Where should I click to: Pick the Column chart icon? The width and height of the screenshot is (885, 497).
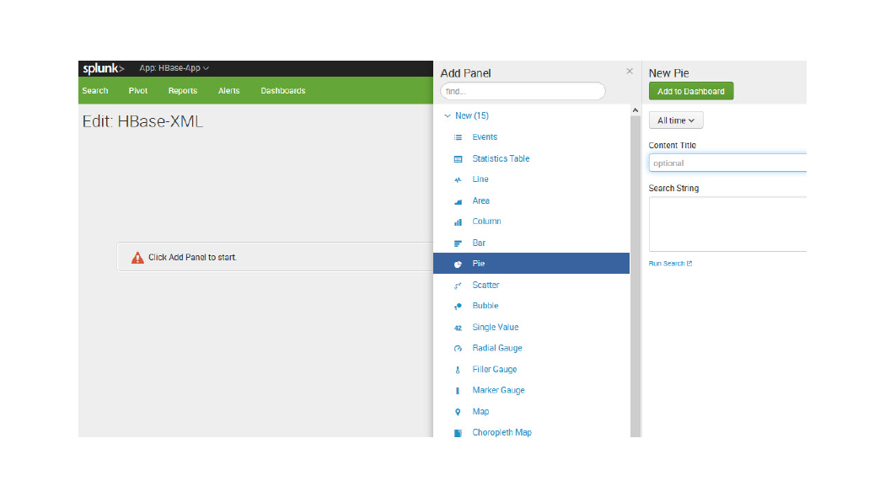coord(458,222)
